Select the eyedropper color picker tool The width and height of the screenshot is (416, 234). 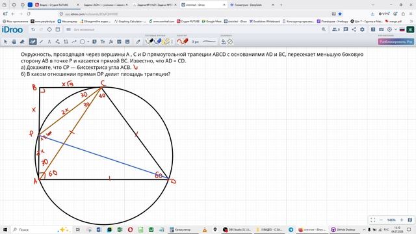point(138,42)
